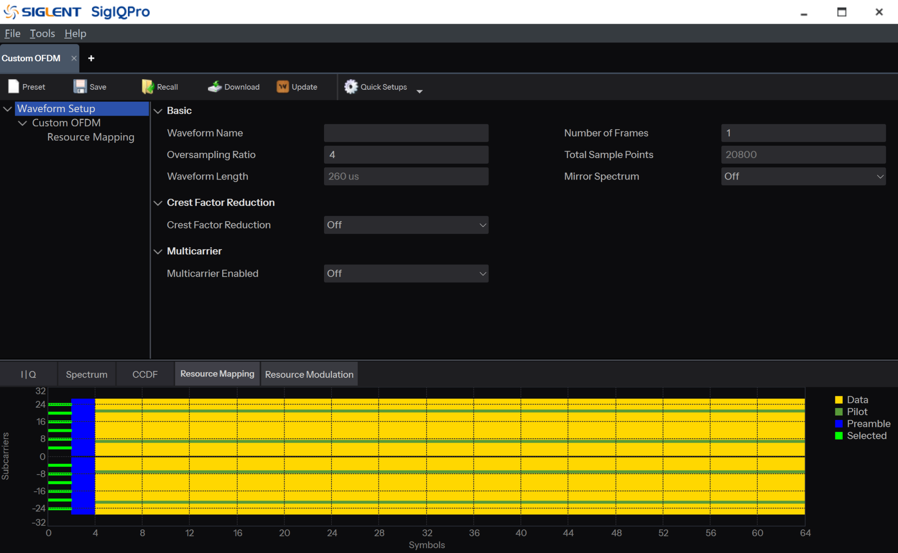Click the Update toolbar icon

pos(282,86)
